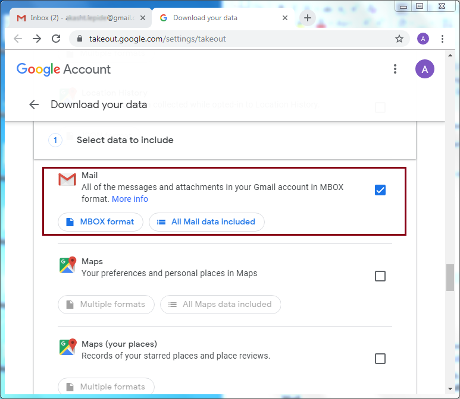The height and width of the screenshot is (399, 460).
Task: Bookmark this page with the star icon
Action: pyautogui.click(x=399, y=39)
